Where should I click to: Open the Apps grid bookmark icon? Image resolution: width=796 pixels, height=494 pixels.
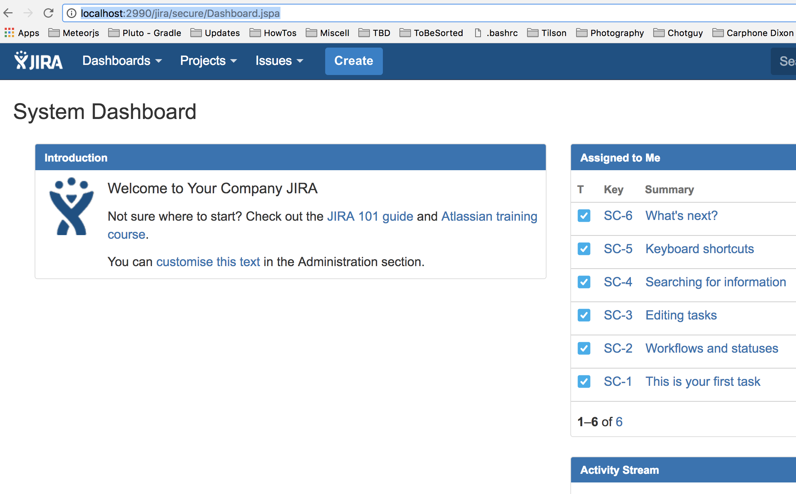click(9, 33)
